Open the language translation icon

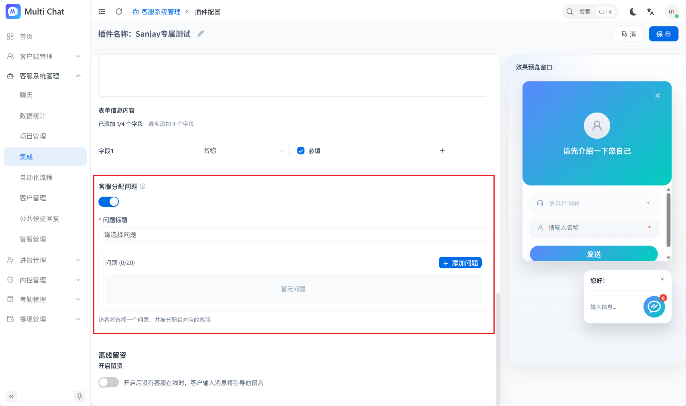click(650, 12)
